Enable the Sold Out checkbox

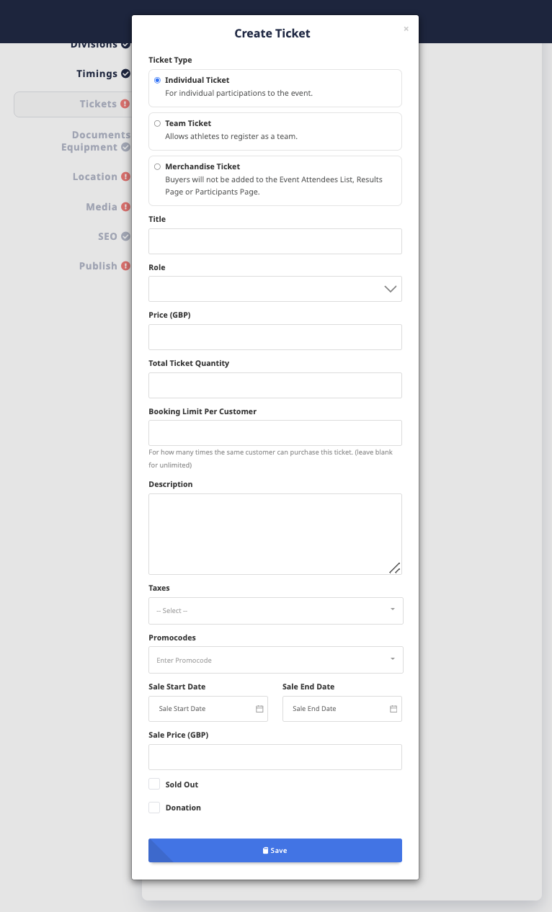[154, 784]
